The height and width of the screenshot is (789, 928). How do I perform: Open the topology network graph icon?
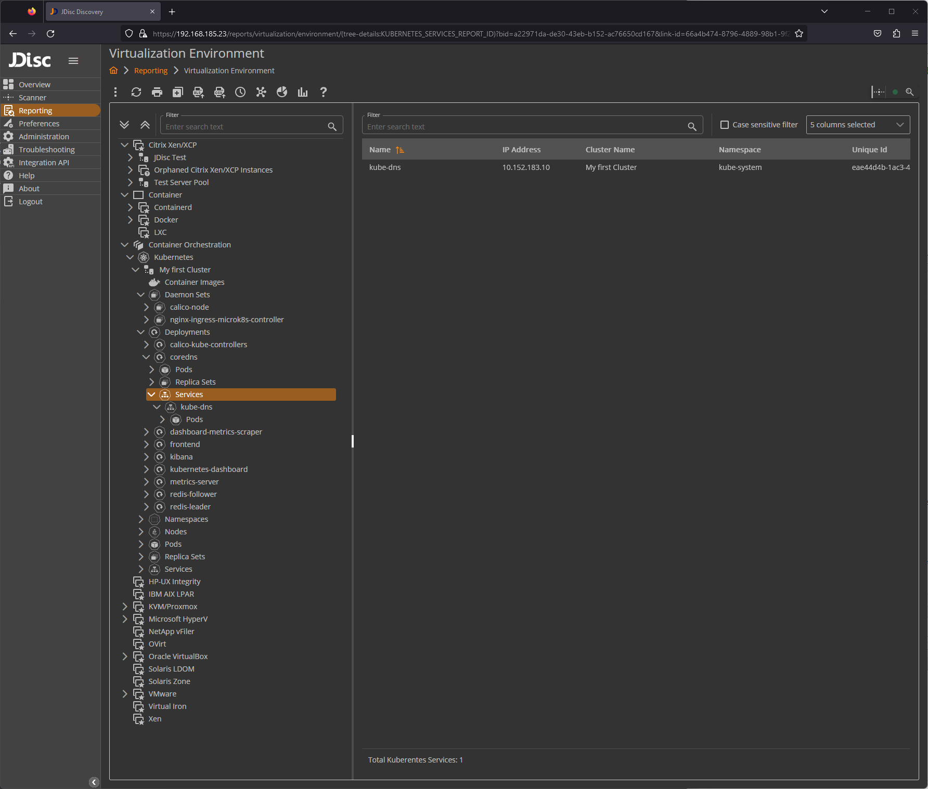pyautogui.click(x=261, y=92)
